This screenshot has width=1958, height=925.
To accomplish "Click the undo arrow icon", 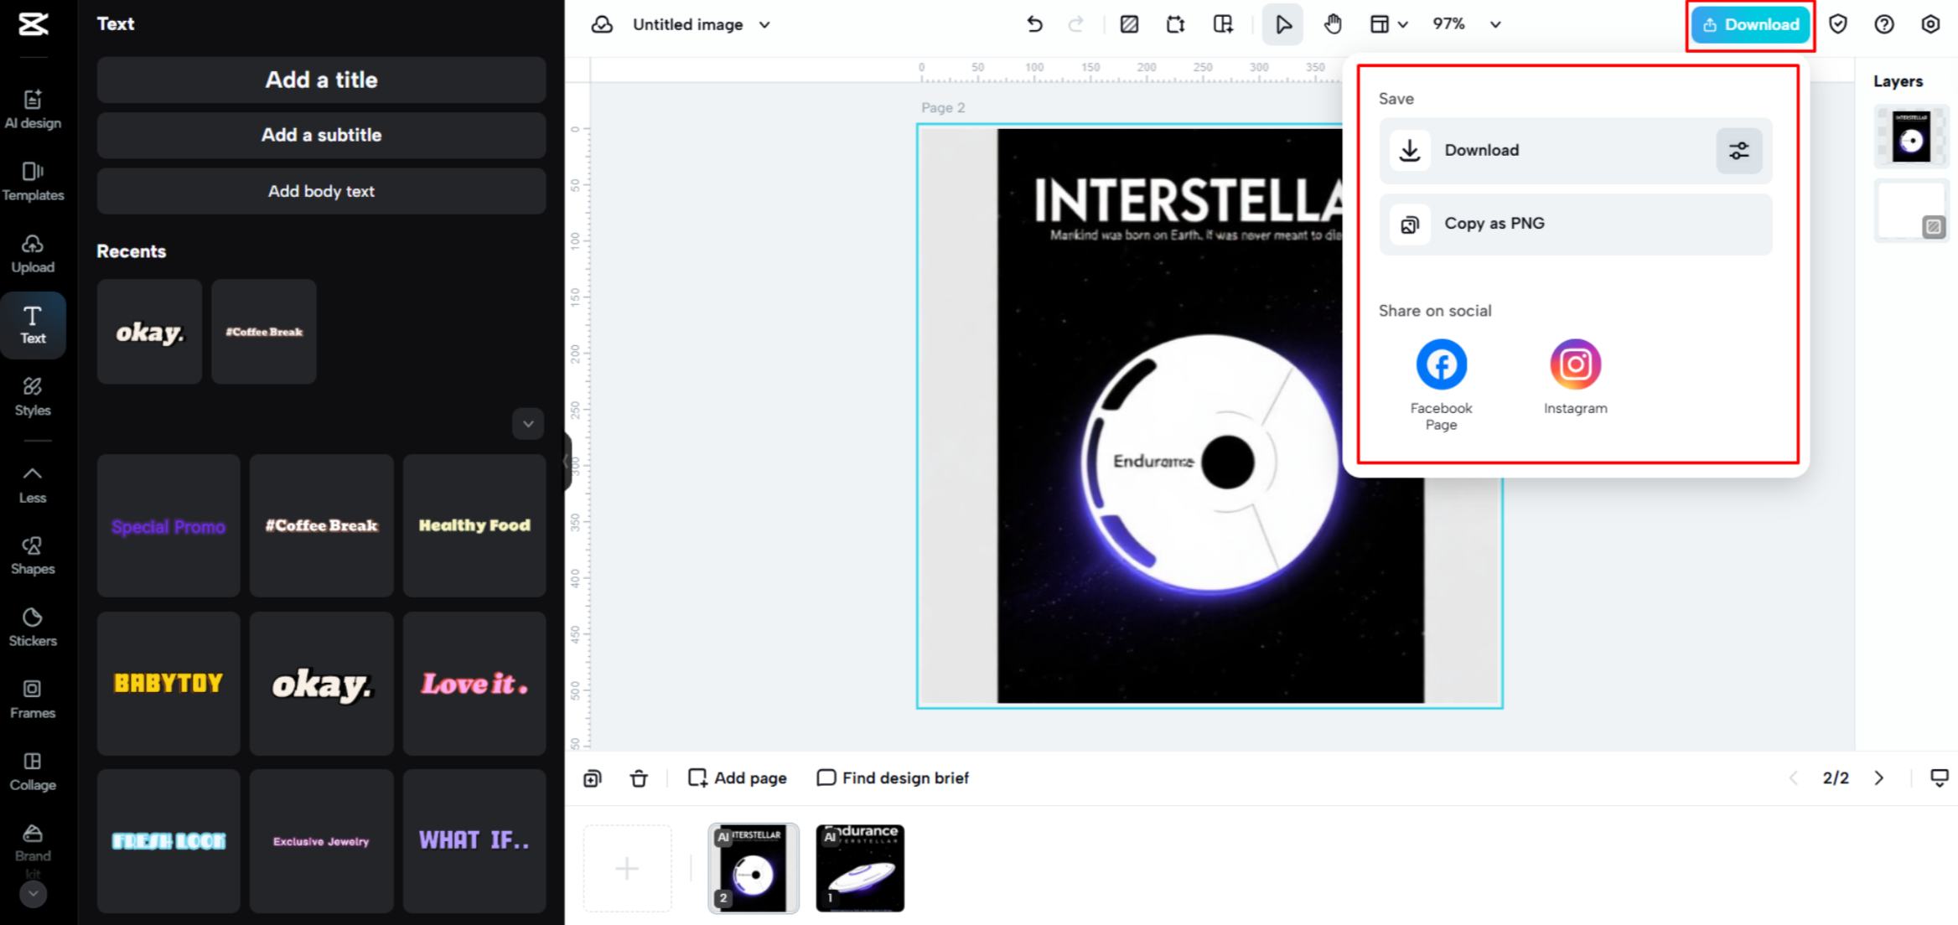I will [x=1034, y=24].
